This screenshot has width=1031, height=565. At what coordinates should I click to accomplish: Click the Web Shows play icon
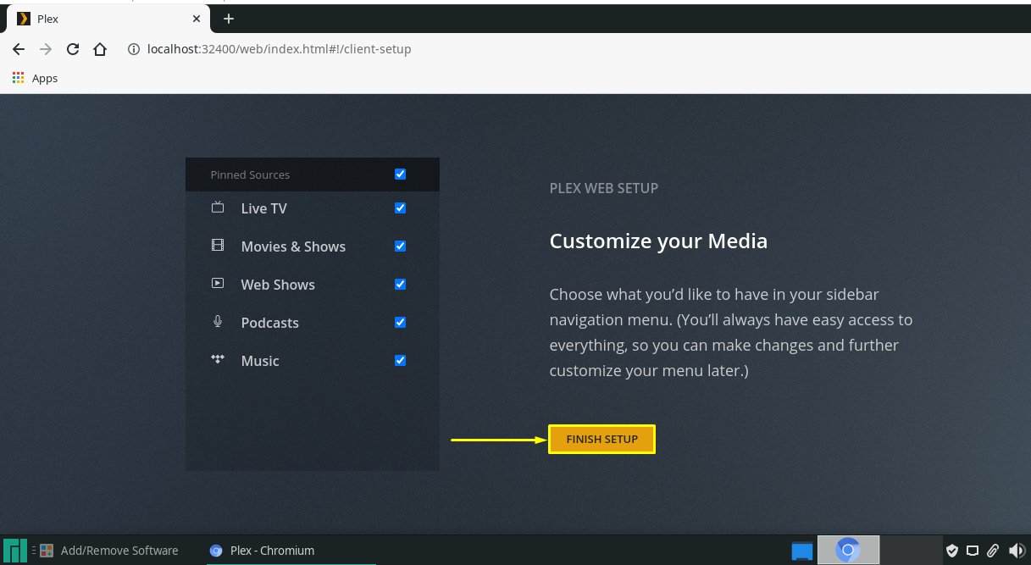pos(218,284)
